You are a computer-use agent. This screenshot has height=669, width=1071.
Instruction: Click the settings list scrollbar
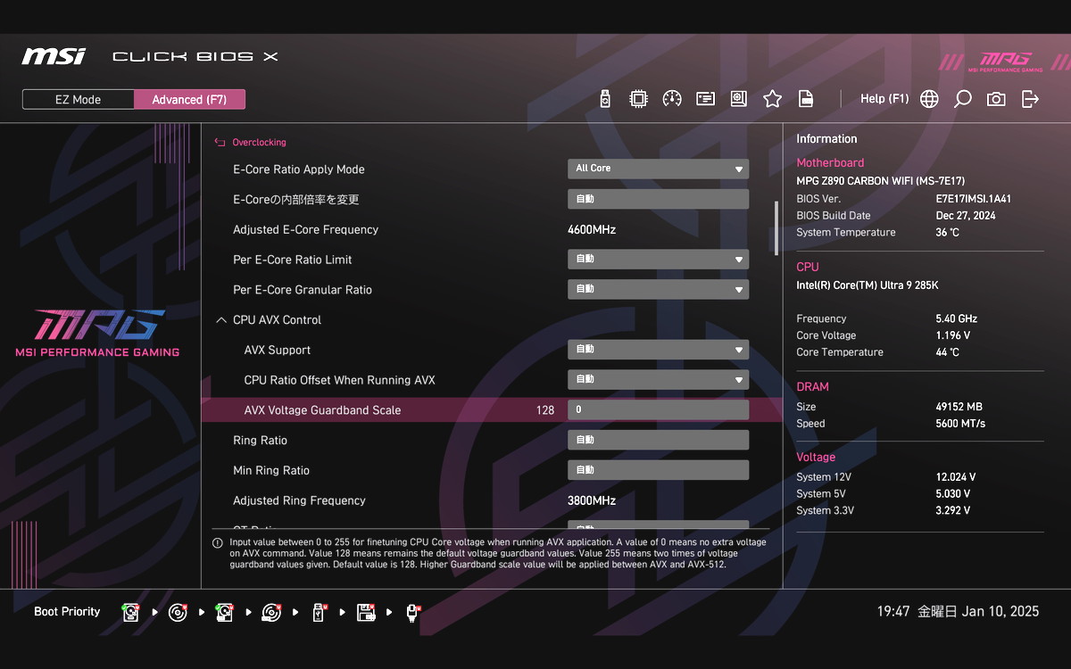(776, 228)
